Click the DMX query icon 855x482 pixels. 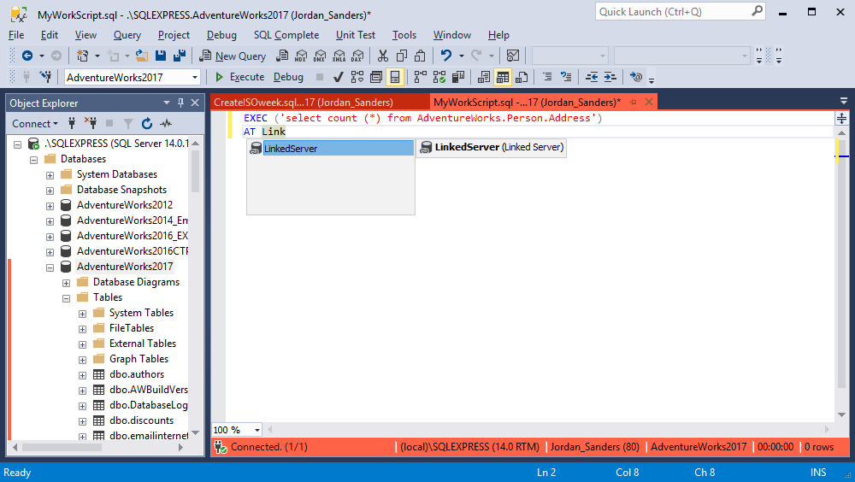pos(320,56)
